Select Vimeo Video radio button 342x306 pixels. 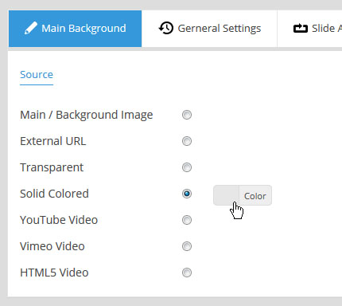[x=187, y=246]
